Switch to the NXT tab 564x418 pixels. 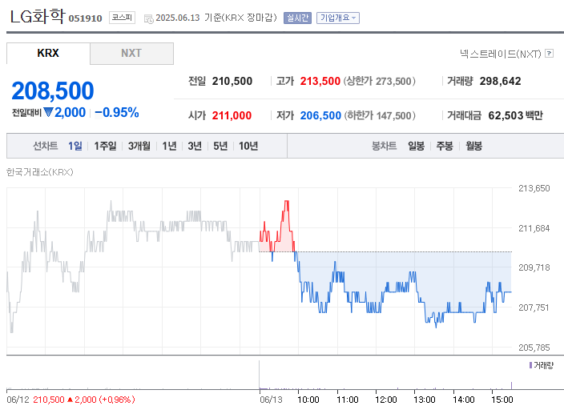click(x=131, y=54)
